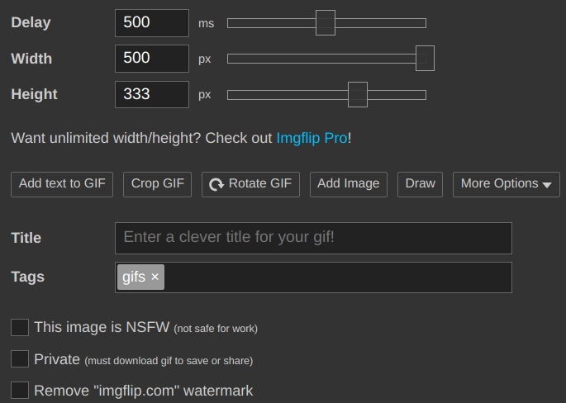This screenshot has width=566, height=403.
Task: Click the Width slider handle
Action: [x=425, y=59]
